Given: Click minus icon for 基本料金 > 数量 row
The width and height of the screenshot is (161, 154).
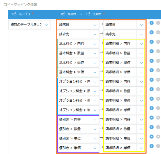Looking at the screenshot, I should tap(158, 51).
